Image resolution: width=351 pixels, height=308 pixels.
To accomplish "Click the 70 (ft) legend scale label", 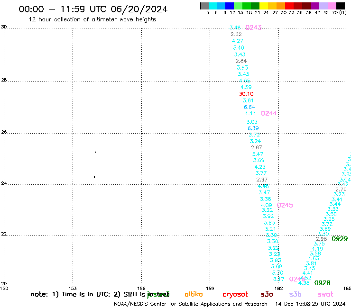I will [x=339, y=13].
